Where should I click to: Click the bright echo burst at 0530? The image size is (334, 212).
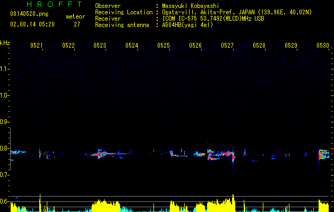pyautogui.click(x=324, y=155)
